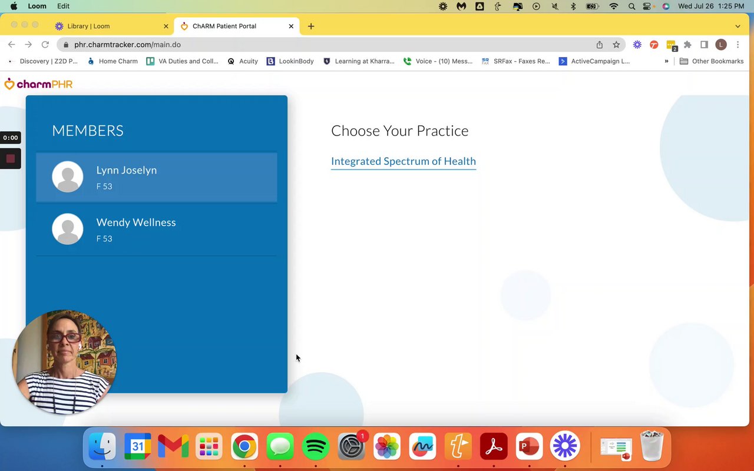This screenshot has height=471, width=754.
Task: Select member Lynn Joselyn
Action: [x=157, y=177]
